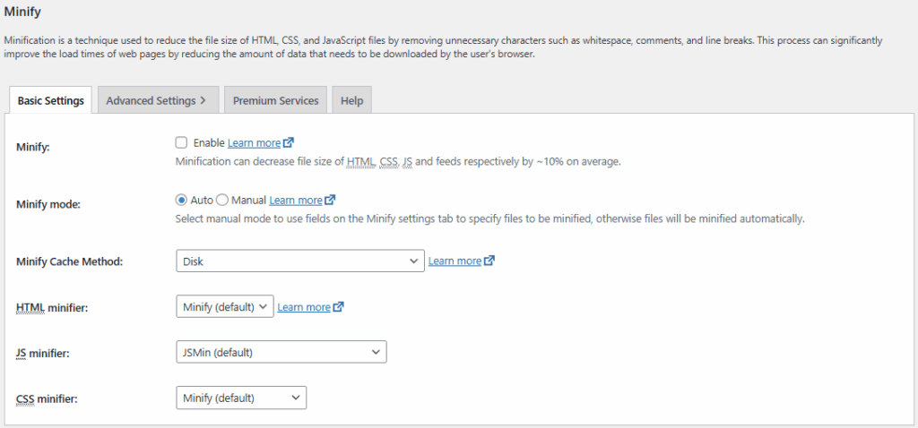
Task: Open the JS minifier JSMin dropdown
Action: (281, 353)
